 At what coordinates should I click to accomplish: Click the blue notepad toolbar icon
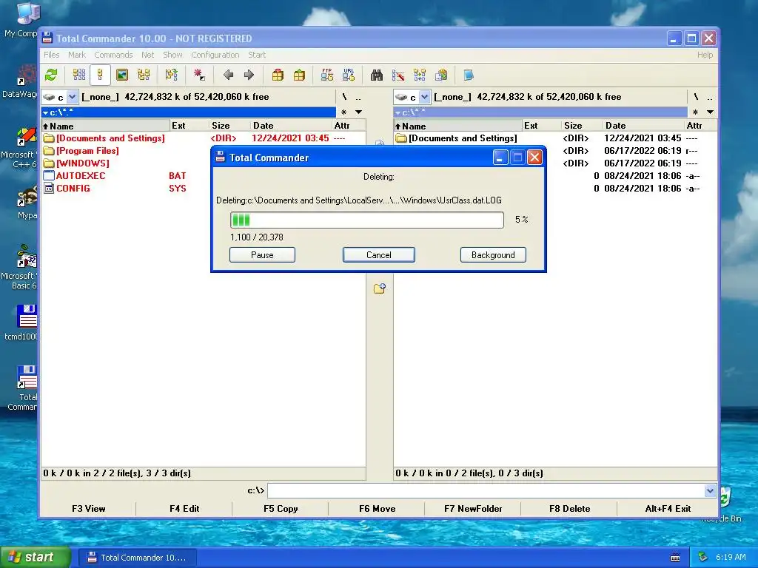coord(469,75)
